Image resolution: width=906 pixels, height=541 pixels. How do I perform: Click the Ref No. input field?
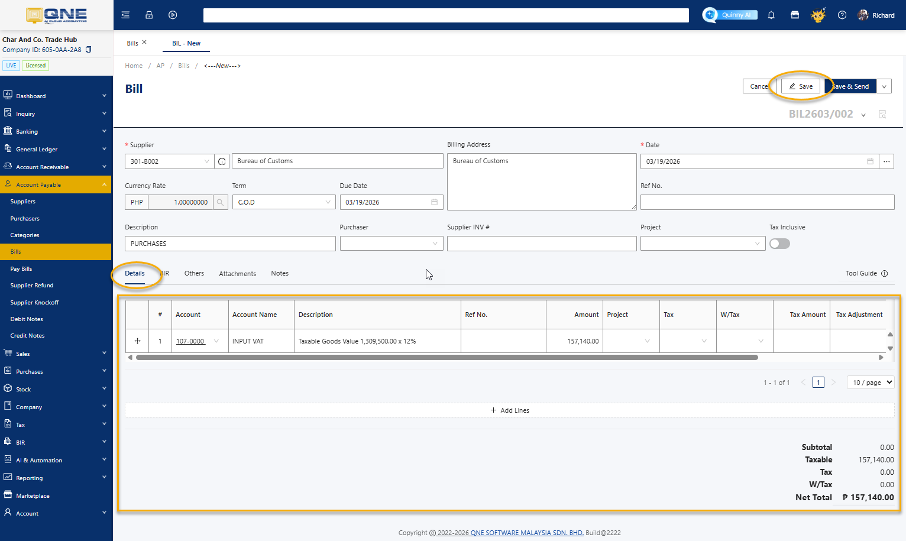[x=767, y=202]
